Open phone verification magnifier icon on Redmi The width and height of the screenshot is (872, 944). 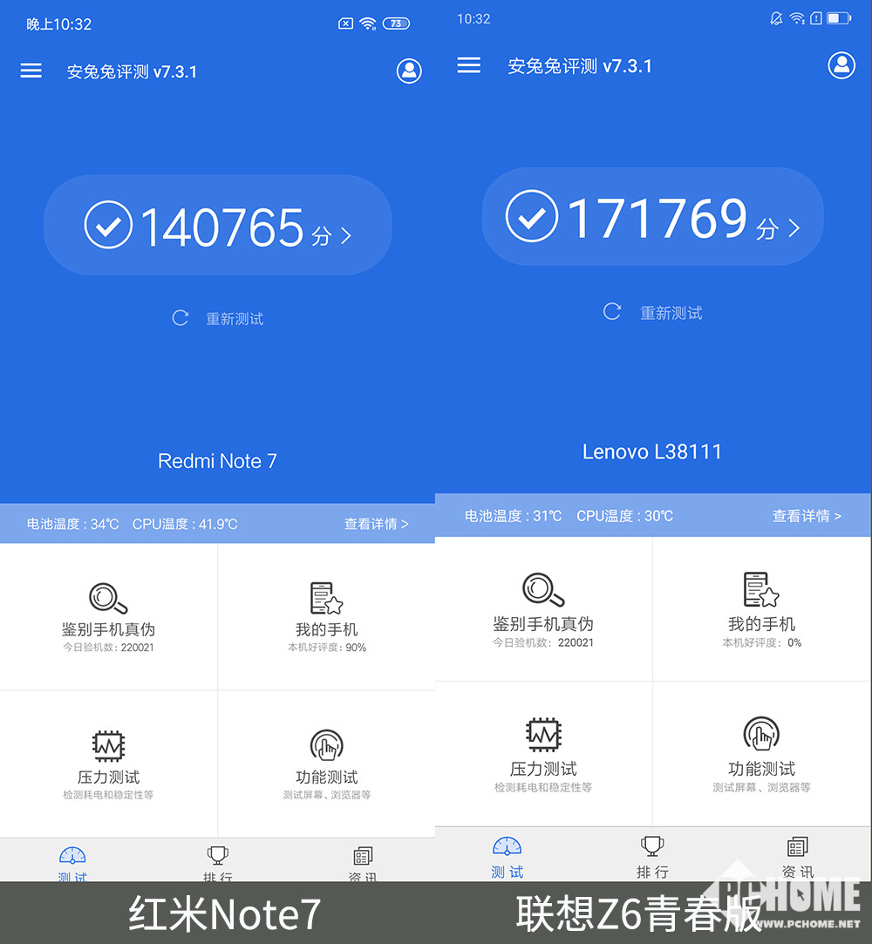point(108,598)
